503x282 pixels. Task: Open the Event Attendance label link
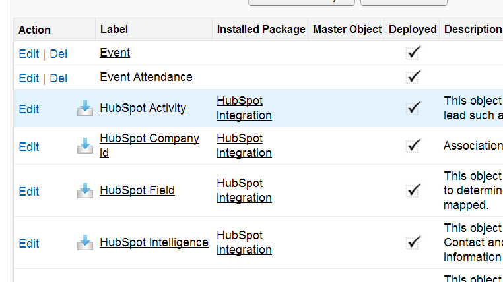(146, 77)
